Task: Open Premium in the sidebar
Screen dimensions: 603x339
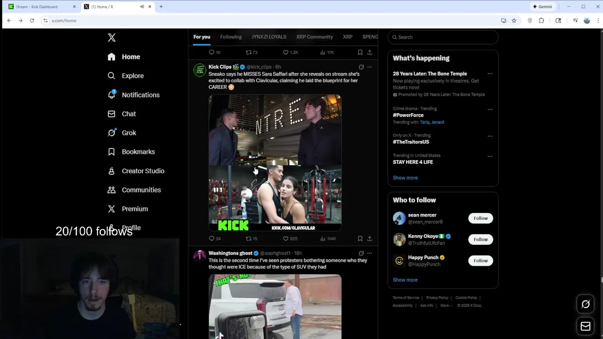Action: [127, 209]
